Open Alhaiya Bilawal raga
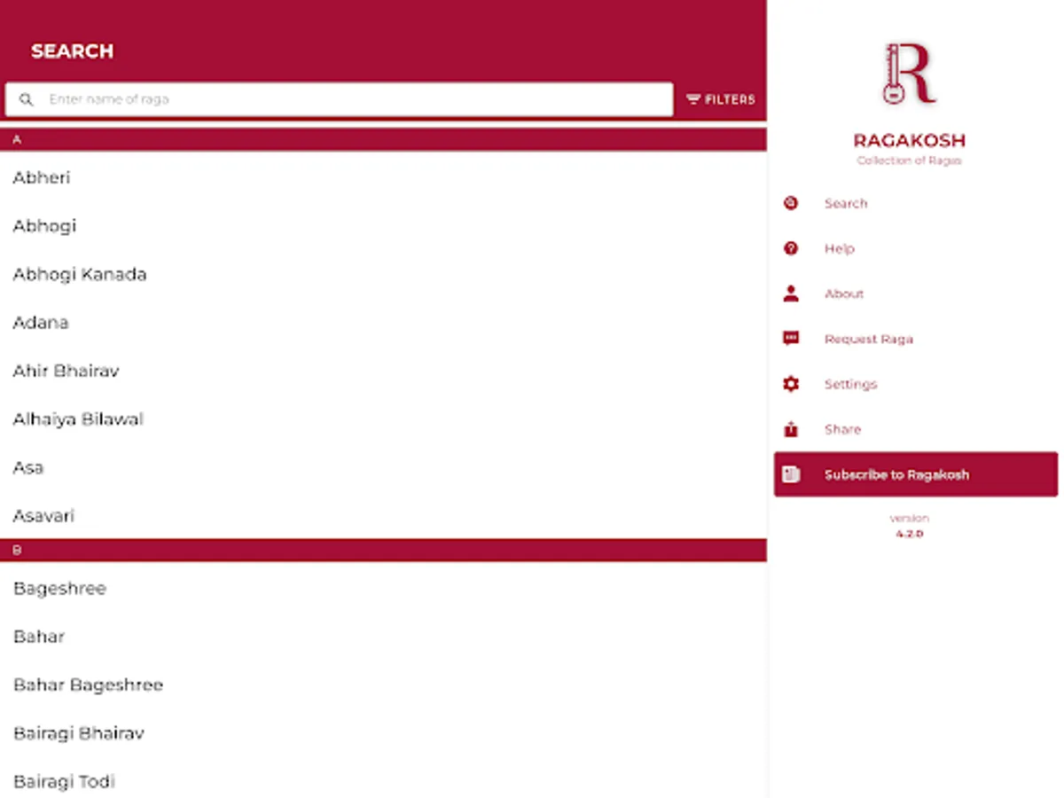This screenshot has height=798, width=1064. pos(383,419)
